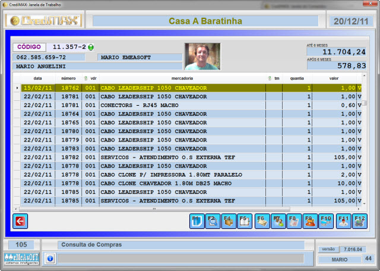Click the purchase table's horizontal scrollbar
380x271 pixels.
point(154,209)
